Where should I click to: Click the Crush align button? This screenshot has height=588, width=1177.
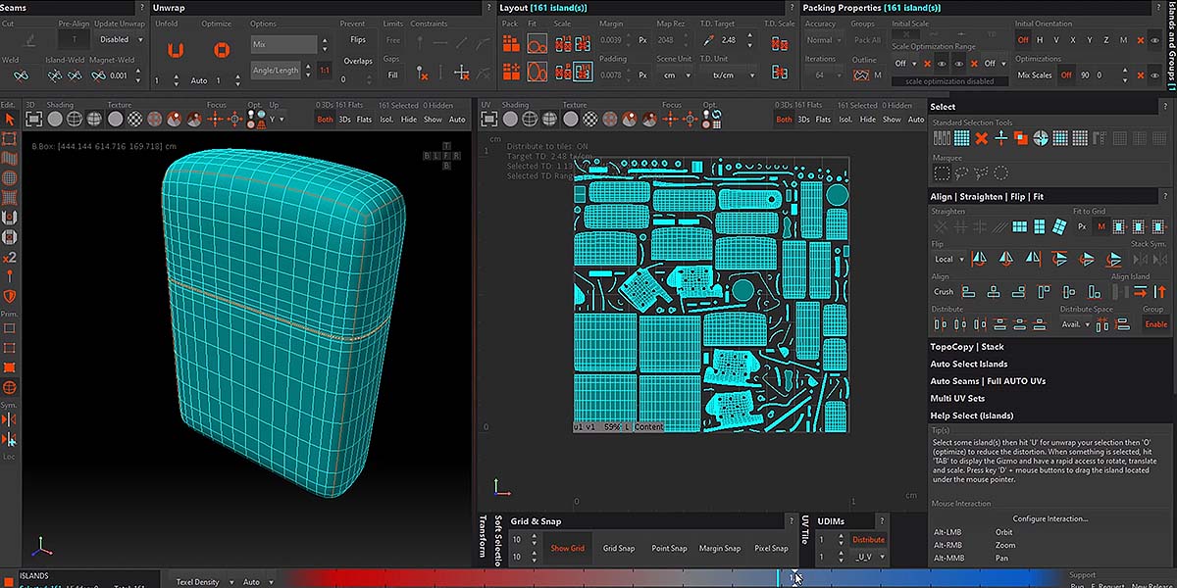tap(944, 292)
